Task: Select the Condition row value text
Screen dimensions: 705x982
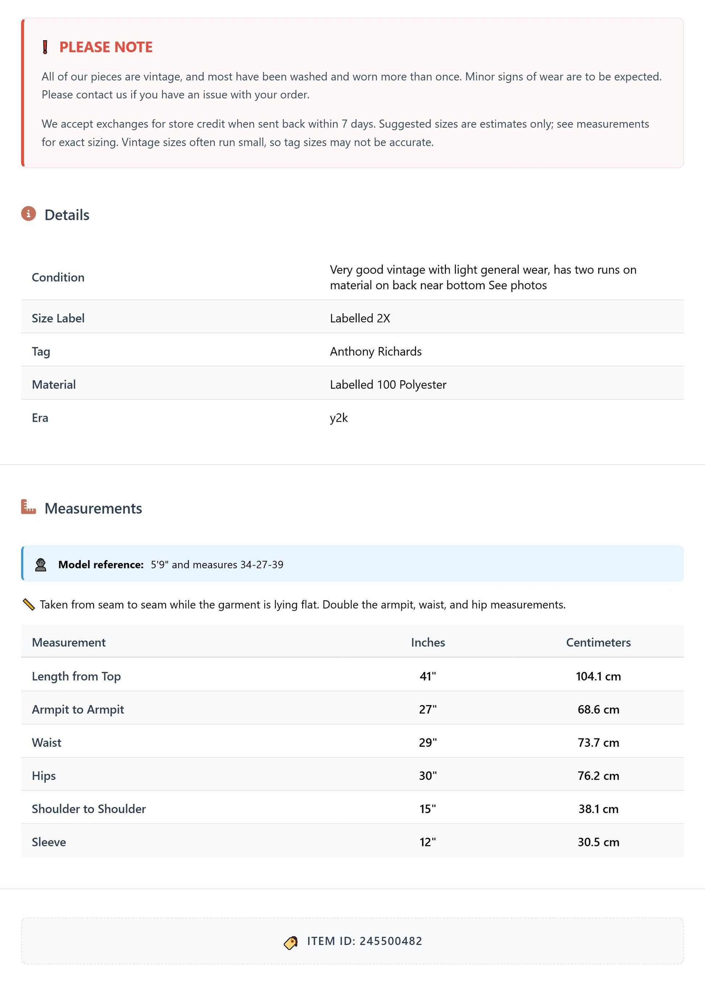Action: (x=483, y=278)
